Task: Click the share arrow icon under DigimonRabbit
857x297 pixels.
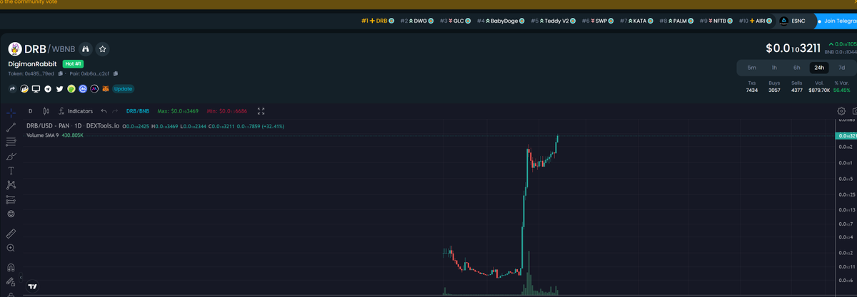Action: tap(12, 88)
